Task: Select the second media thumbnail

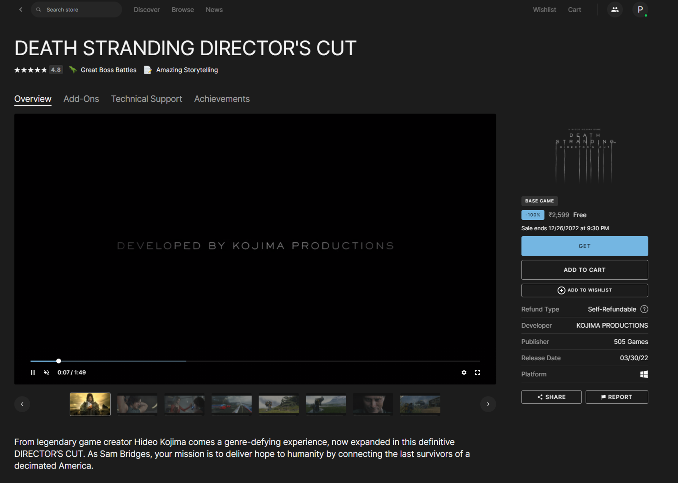Action: tap(137, 404)
